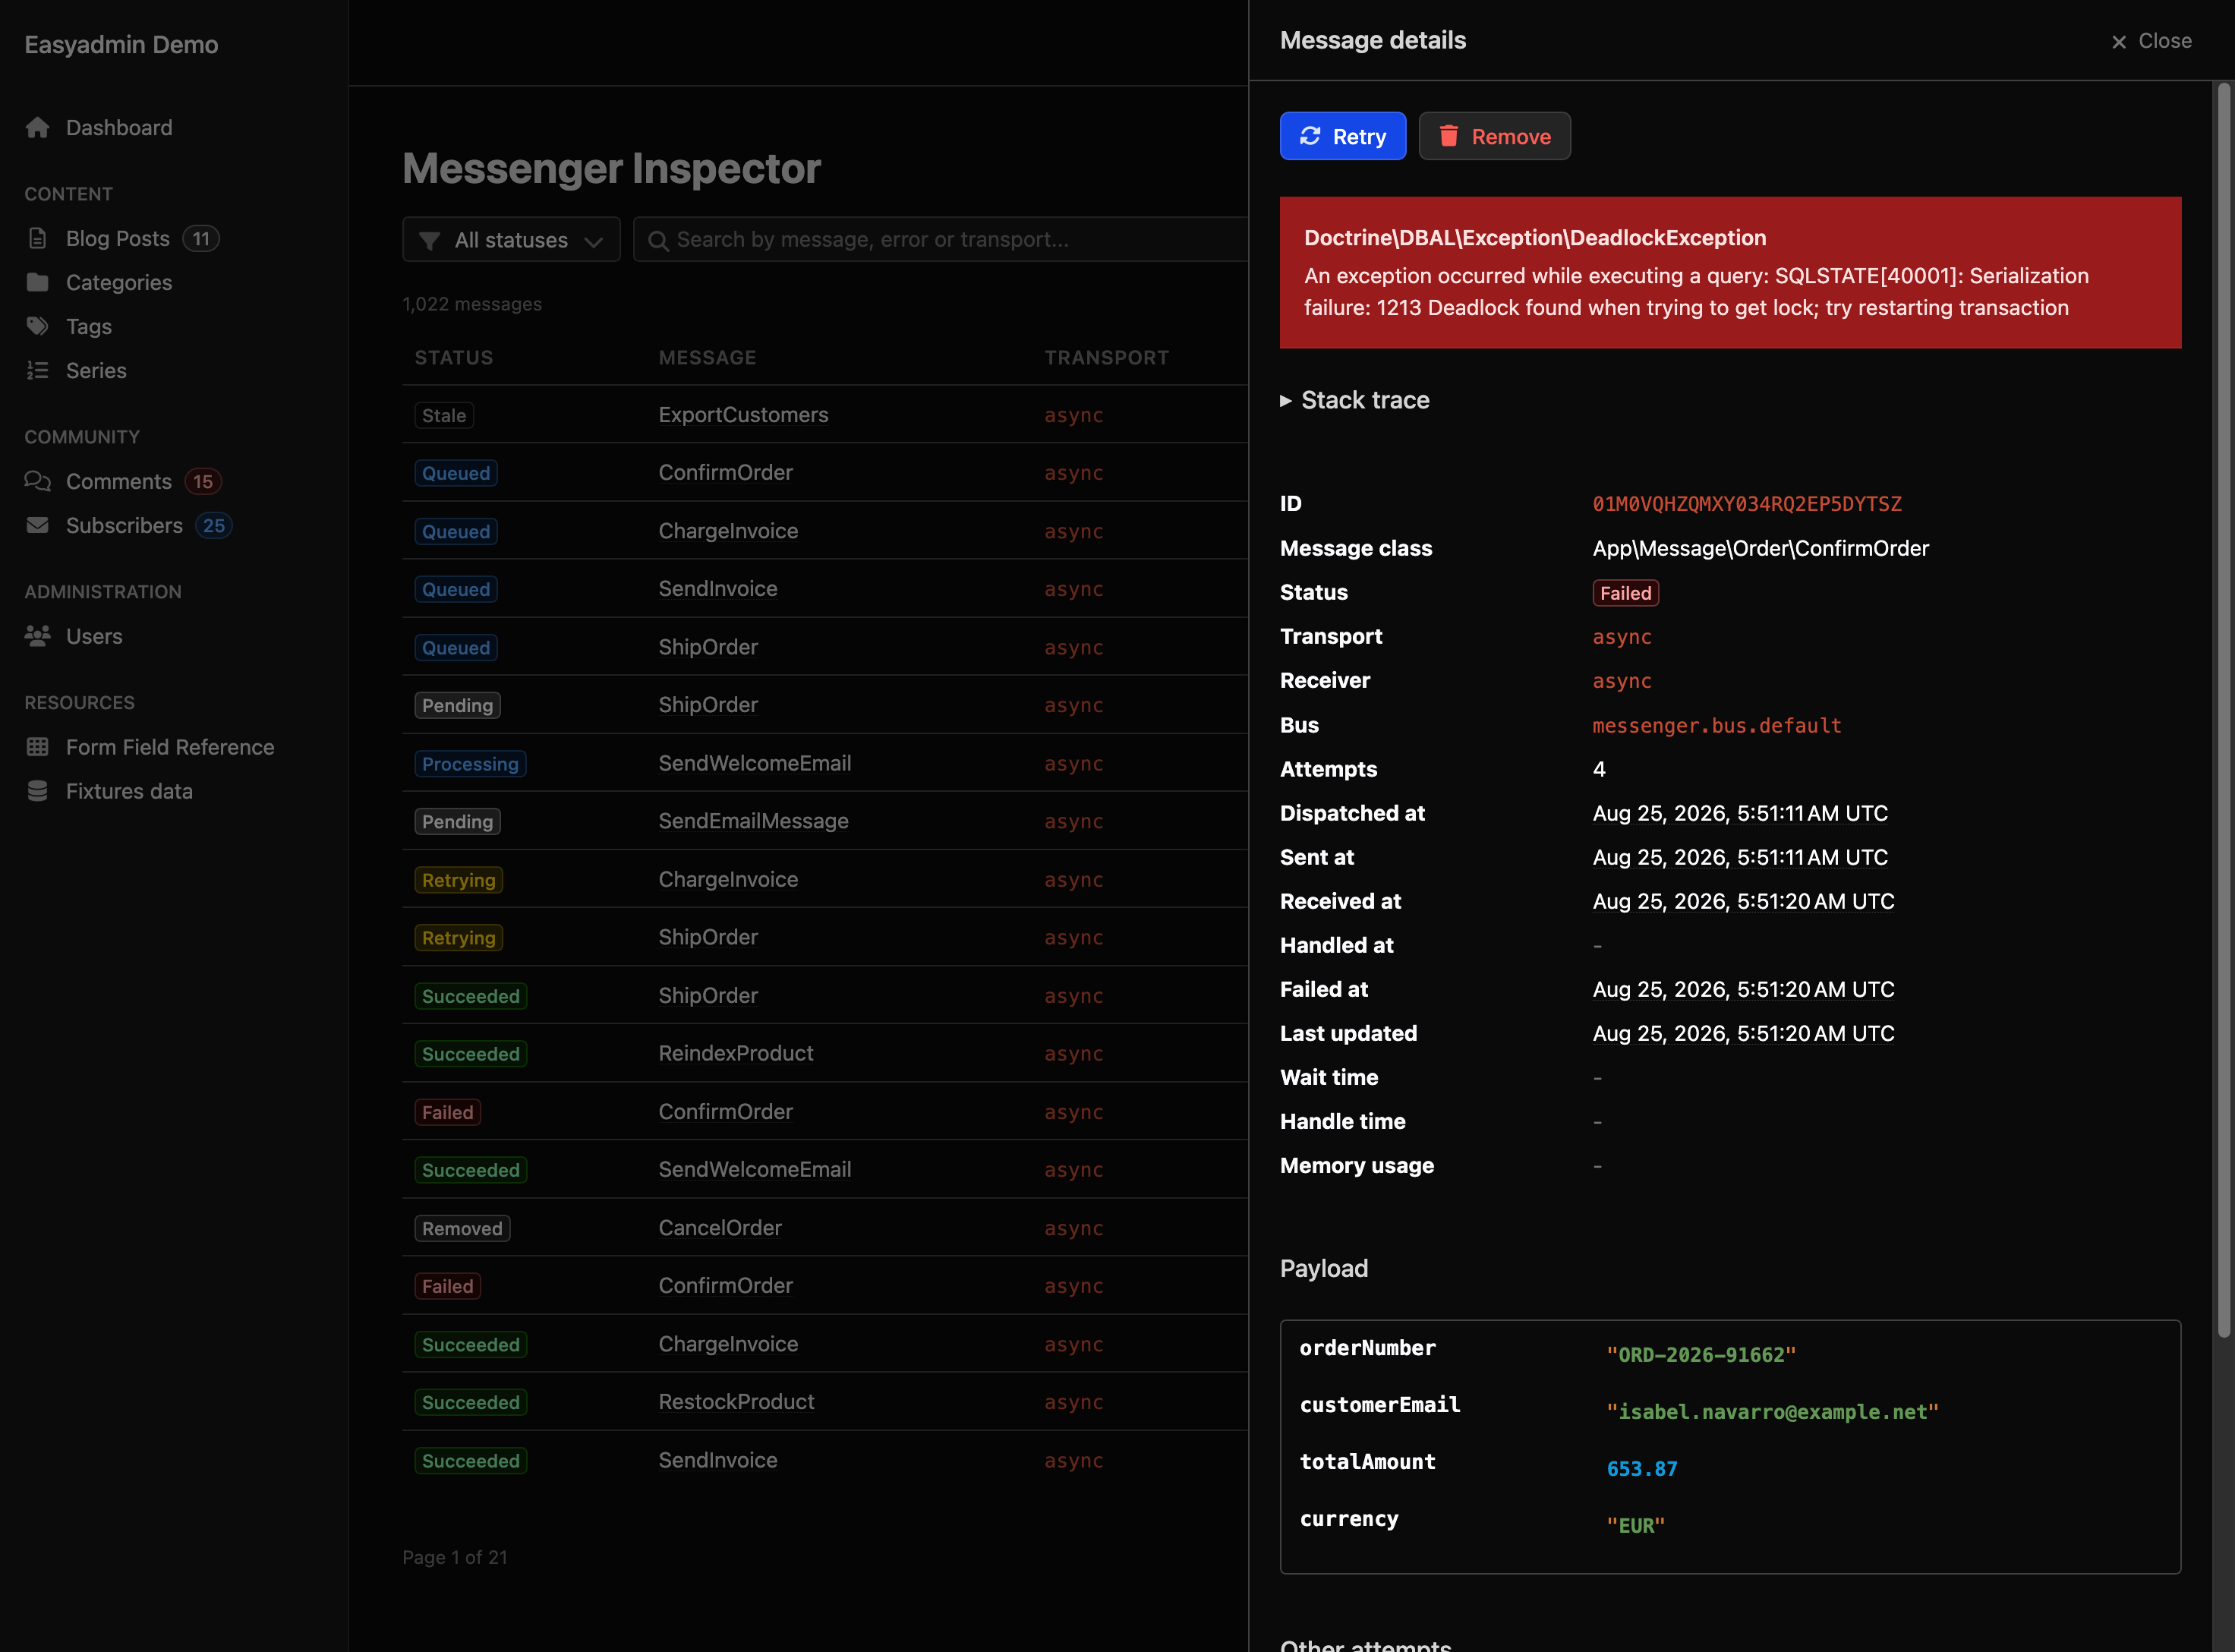The height and width of the screenshot is (1652, 2235).
Task: Click the Categories folder icon
Action: [38, 282]
